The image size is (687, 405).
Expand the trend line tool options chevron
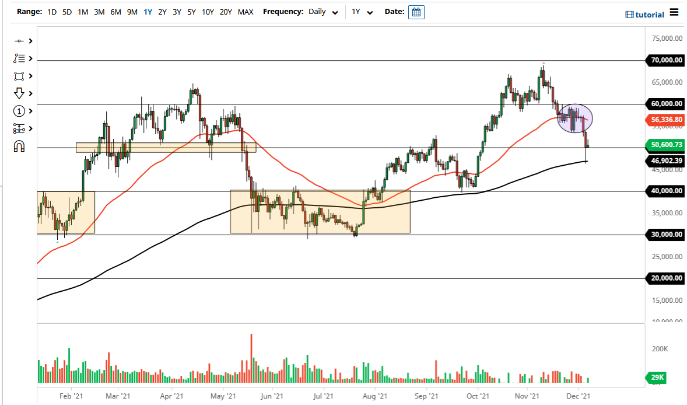[x=29, y=41]
